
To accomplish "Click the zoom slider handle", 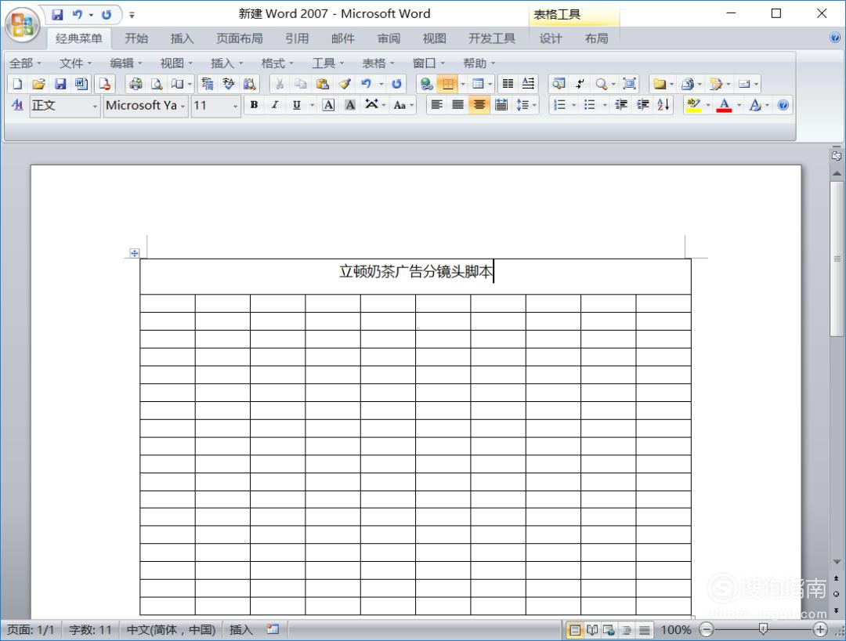I will (763, 629).
